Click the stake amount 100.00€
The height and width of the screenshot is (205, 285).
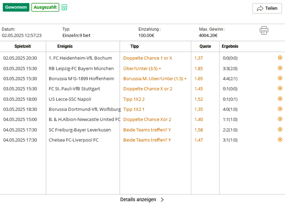point(146,35)
